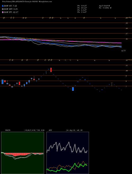Click the 16 price axis label
This screenshot has width=132, height=174.
click(x=126, y=39)
